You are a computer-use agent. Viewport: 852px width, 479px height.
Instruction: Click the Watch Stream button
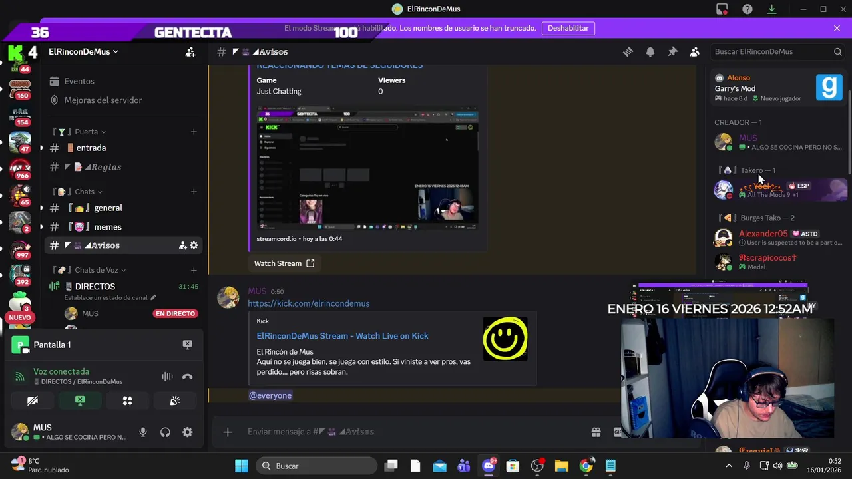point(284,263)
